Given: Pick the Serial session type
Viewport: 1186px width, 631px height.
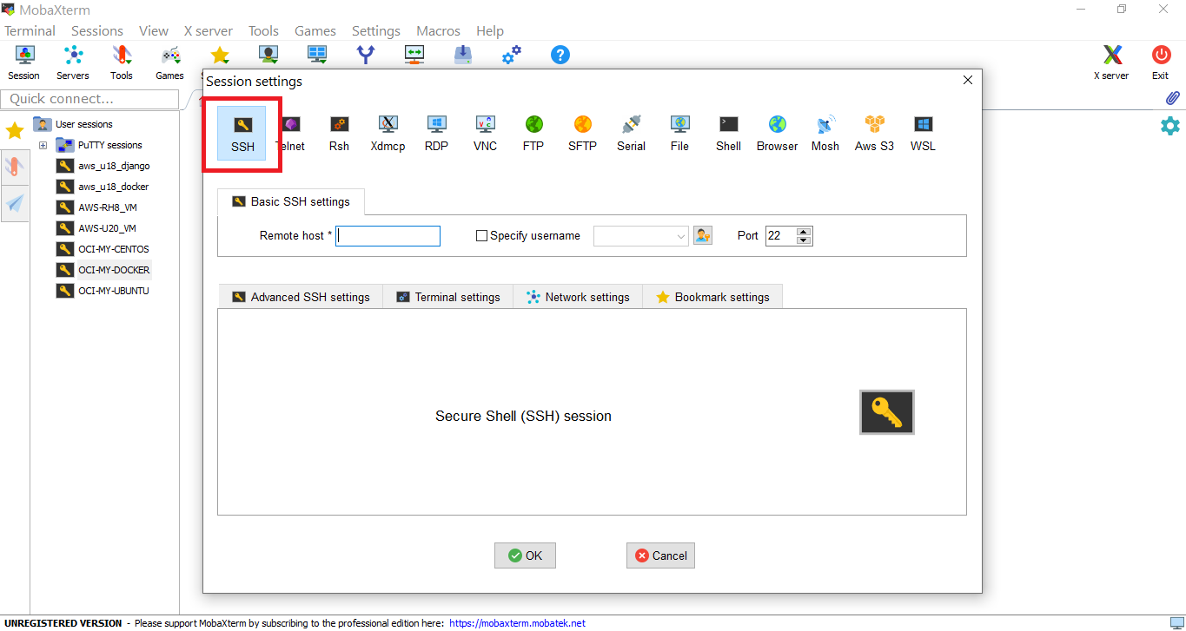Looking at the screenshot, I should click(631, 133).
